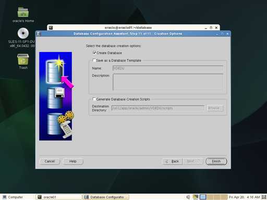Enable Generate Database Creation Scripts checkbox
Screen dimensions: 267x200
tap(94, 99)
